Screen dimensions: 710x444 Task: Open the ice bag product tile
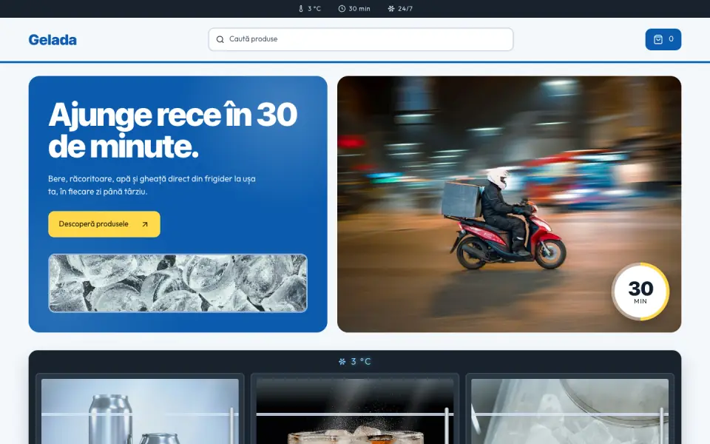point(569,411)
